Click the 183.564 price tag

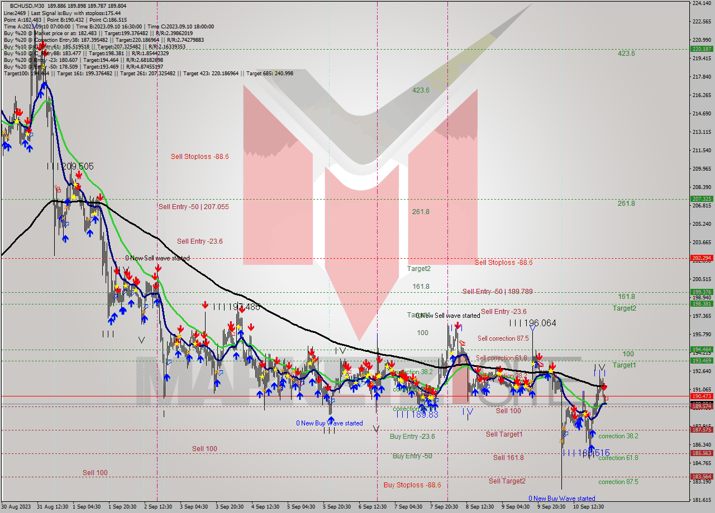coord(702,477)
